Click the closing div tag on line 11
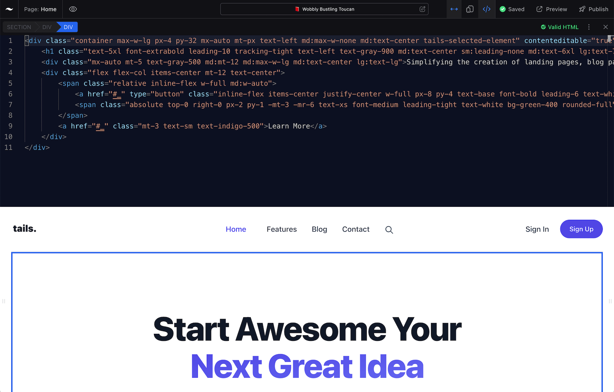The image size is (614, 392). tap(37, 148)
